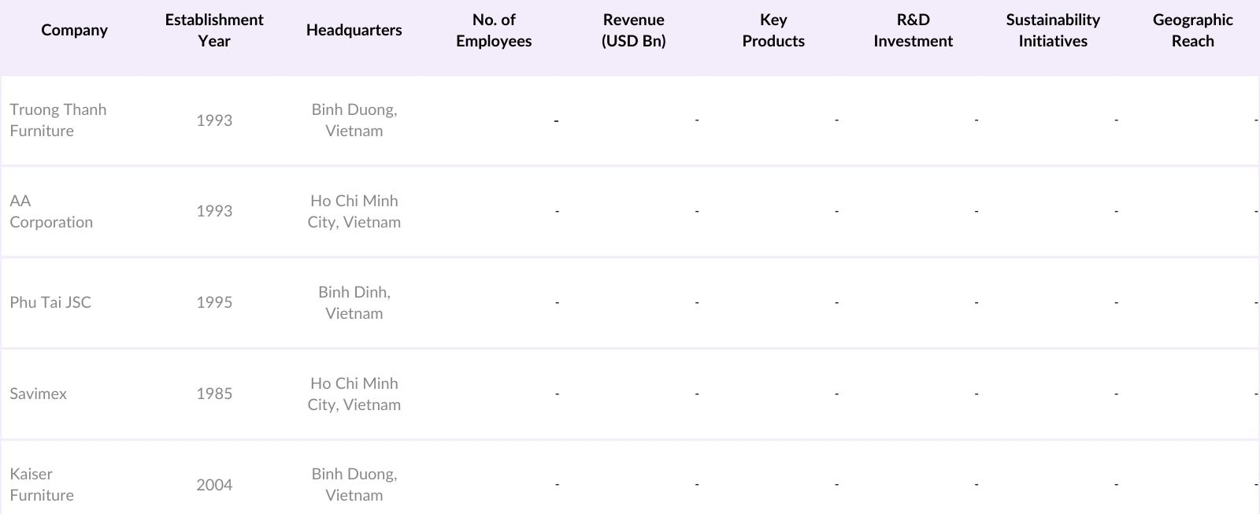Click Savimex's Ho Chi Minh City headquarters
This screenshot has width=1260, height=514.
(354, 394)
